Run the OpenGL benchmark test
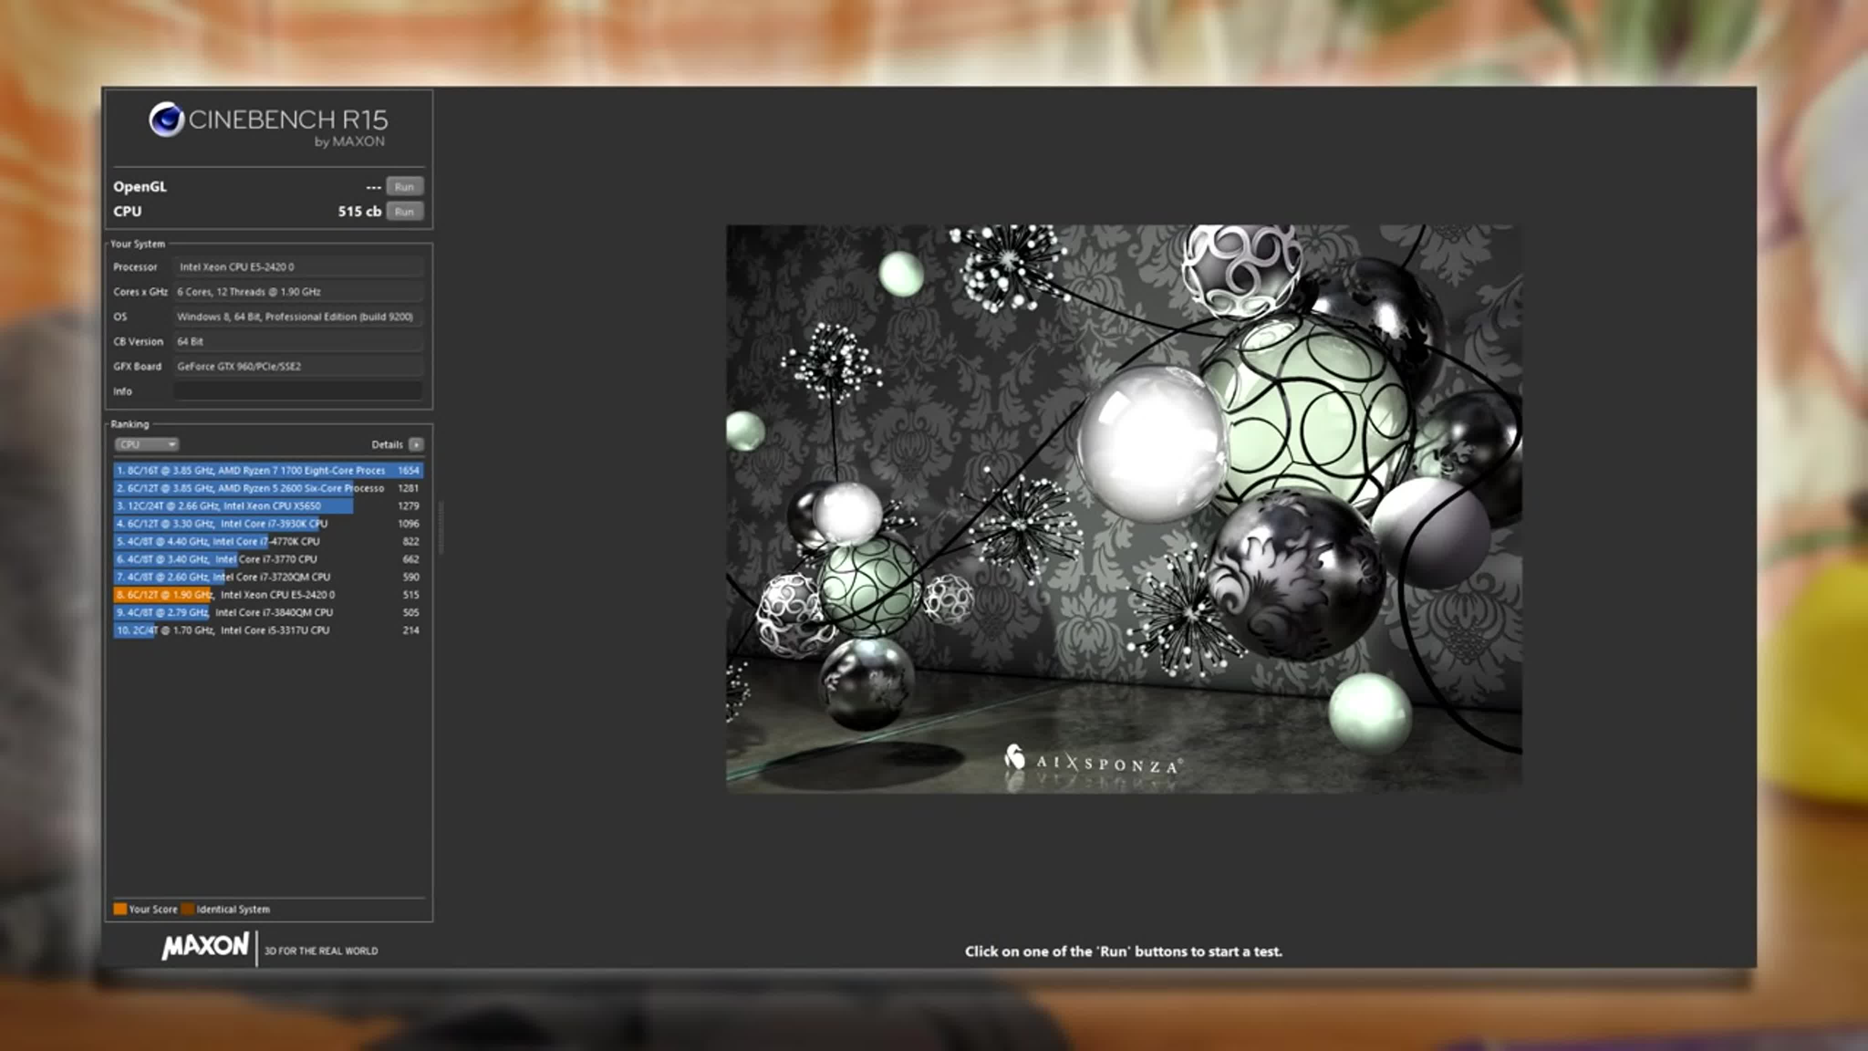Image resolution: width=1868 pixels, height=1051 pixels. [404, 187]
